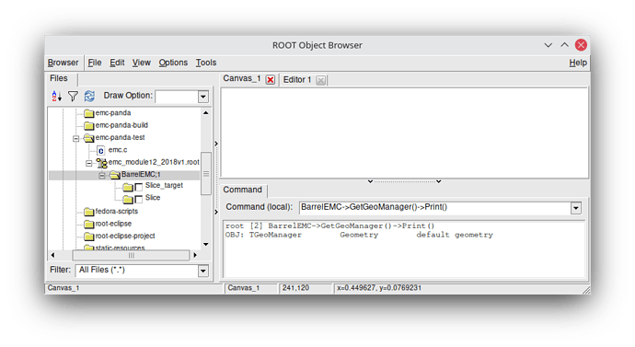Open the File menu
The width and height of the screenshot is (635, 347).
[x=95, y=63]
